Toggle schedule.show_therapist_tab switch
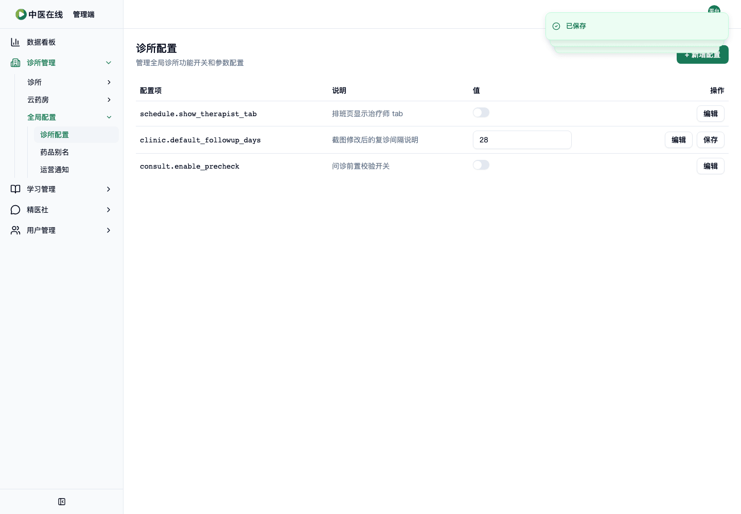741x514 pixels. click(481, 113)
